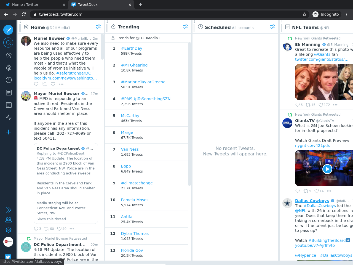Open the #climatechange trend

(x=137, y=183)
